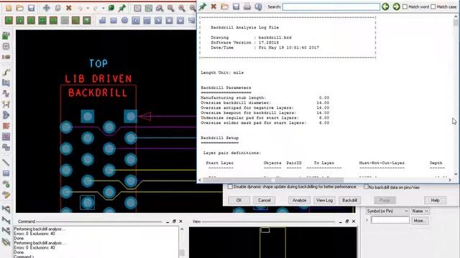Click the gray square icon in second toolbar row
The width and height of the screenshot is (460, 258).
65,20
